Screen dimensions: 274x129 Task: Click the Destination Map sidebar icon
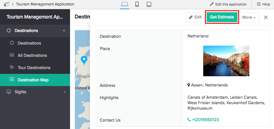[x=12, y=80]
